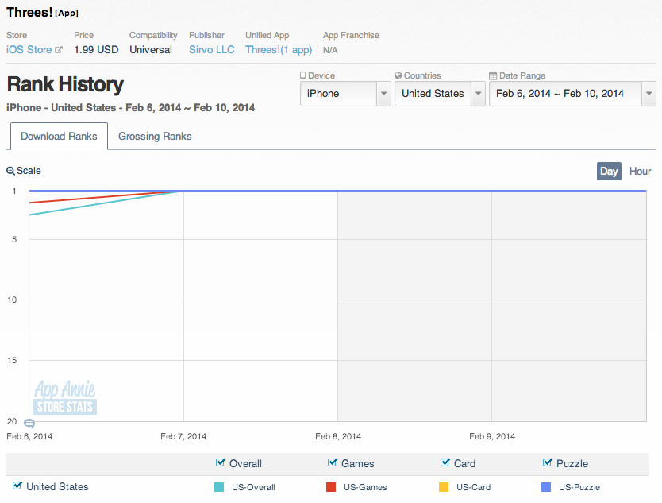Click the US-Puzzle legend label

coord(579,487)
